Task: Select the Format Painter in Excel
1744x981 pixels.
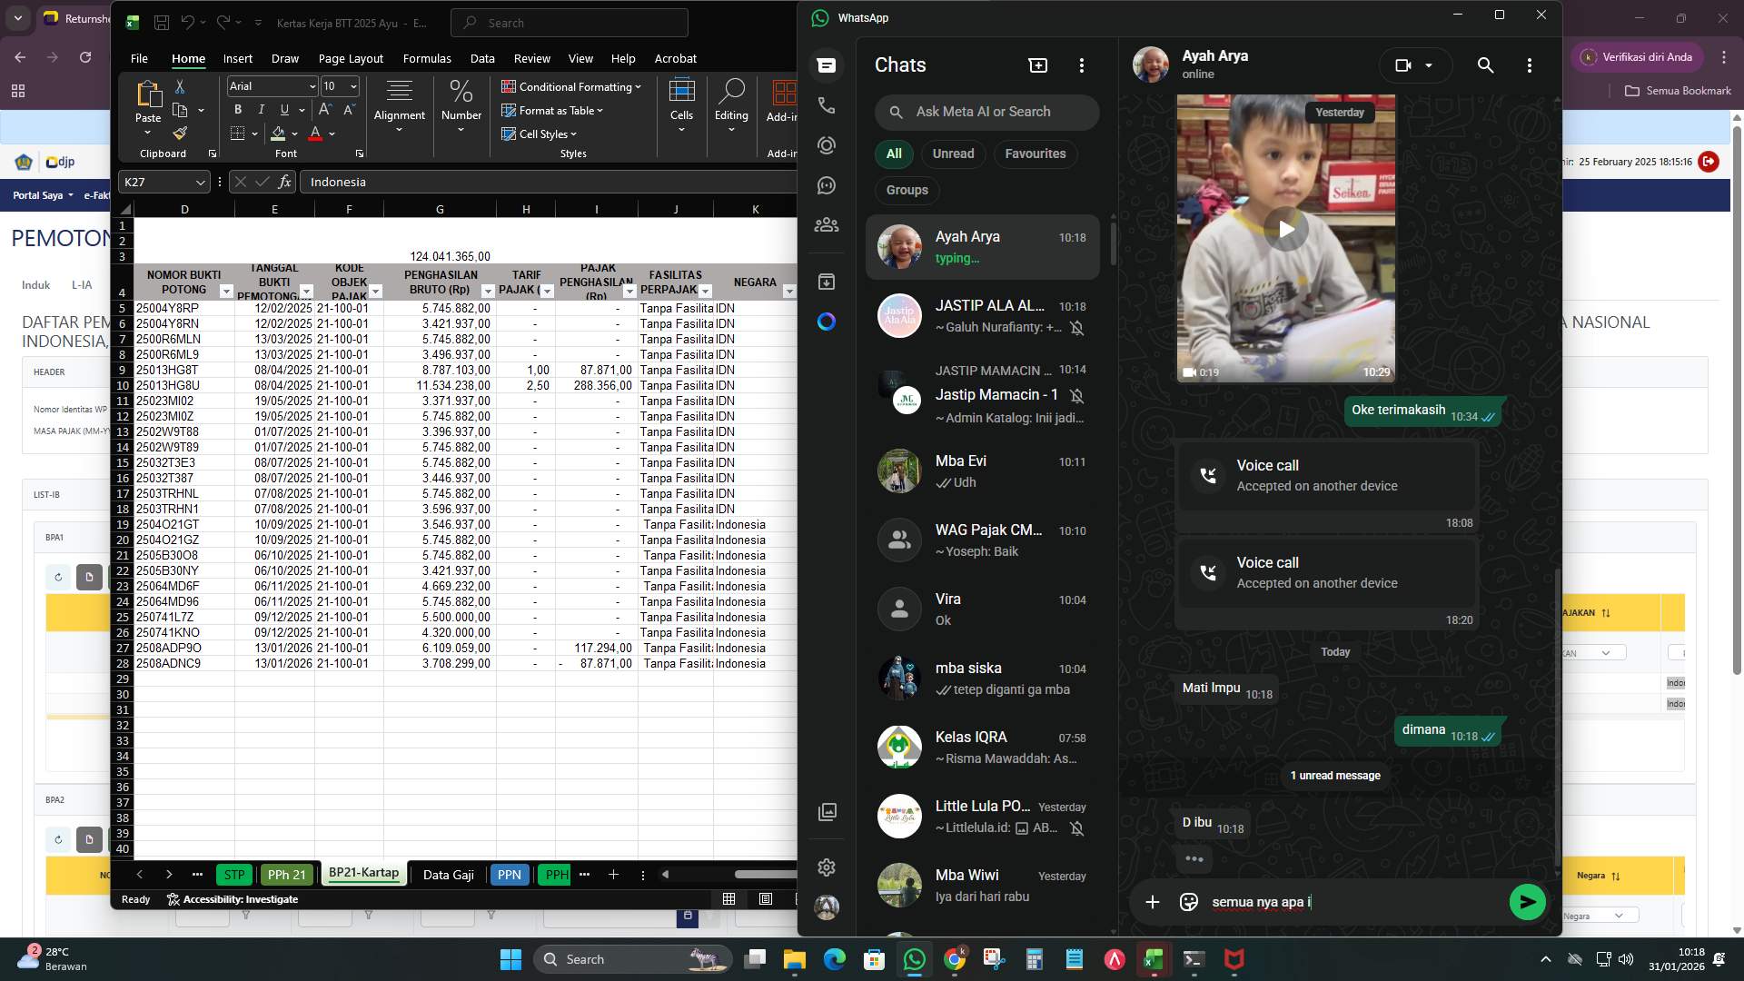Action: pos(180,133)
